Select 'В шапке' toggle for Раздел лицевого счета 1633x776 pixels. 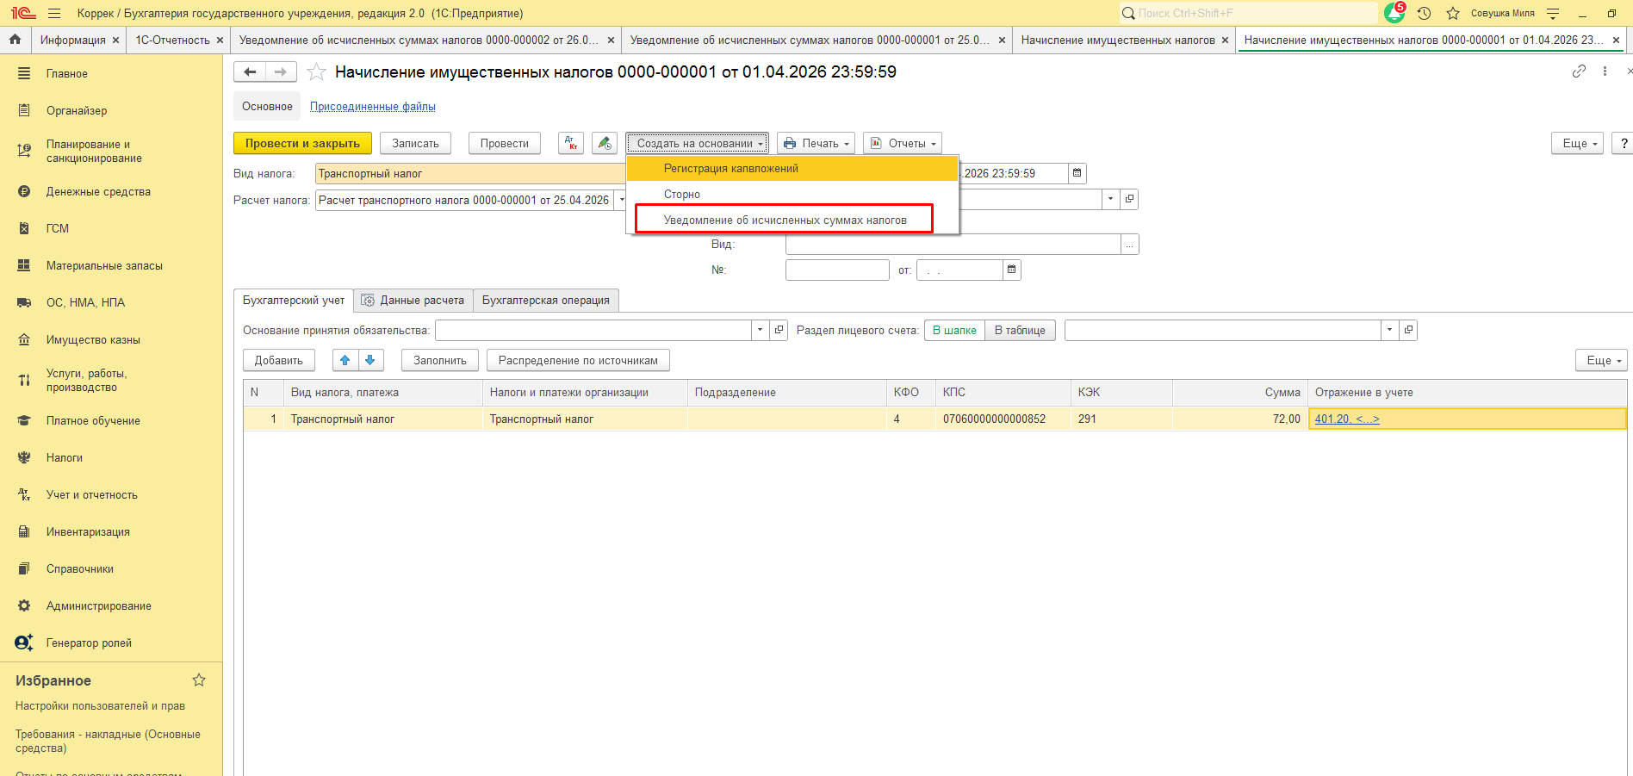click(954, 330)
